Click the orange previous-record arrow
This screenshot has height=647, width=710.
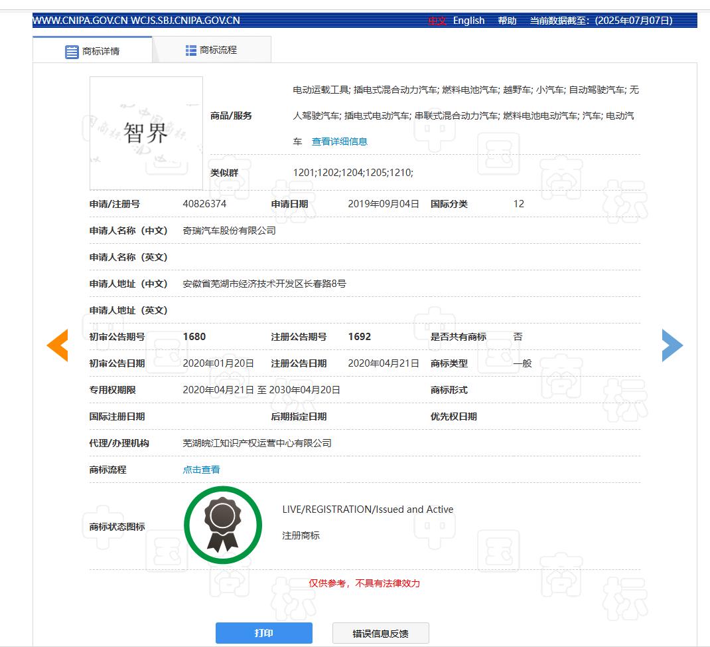tap(58, 345)
